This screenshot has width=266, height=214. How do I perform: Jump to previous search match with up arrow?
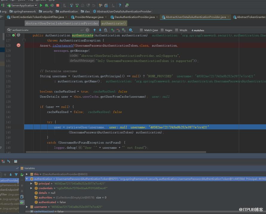point(94,30)
